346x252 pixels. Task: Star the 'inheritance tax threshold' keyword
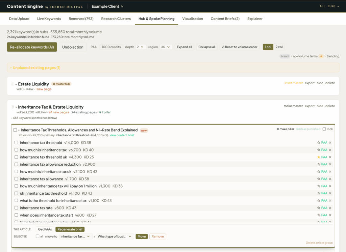pyautogui.click(x=318, y=142)
